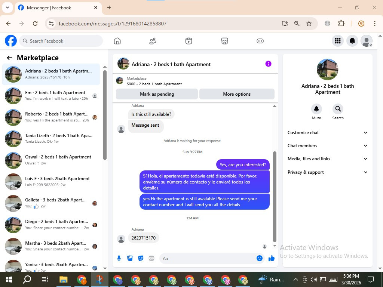The height and width of the screenshot is (287, 383).
Task: Click the conversation list scrollbar
Action: (x=105, y=115)
